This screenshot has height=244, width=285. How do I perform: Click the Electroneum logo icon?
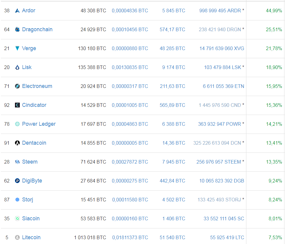coord(17,86)
